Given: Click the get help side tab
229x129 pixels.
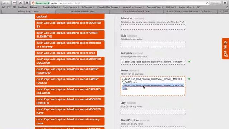Looking at the screenshot, I should pyautogui.click(x=225, y=49).
